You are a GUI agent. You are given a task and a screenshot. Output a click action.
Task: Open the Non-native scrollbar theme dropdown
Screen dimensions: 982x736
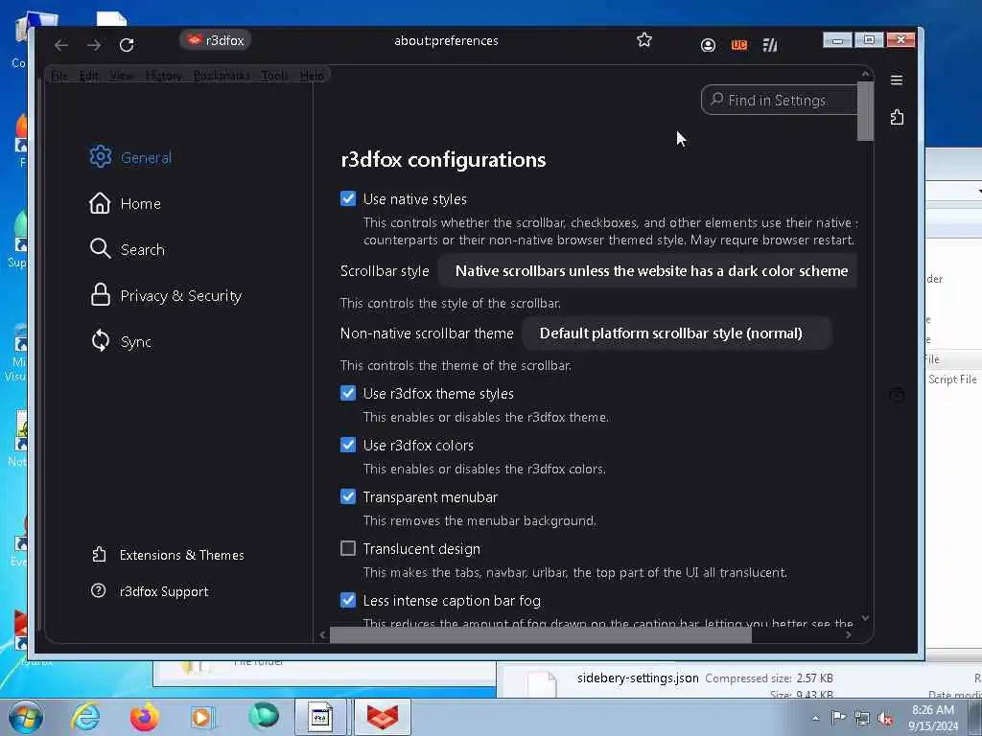[x=676, y=333]
